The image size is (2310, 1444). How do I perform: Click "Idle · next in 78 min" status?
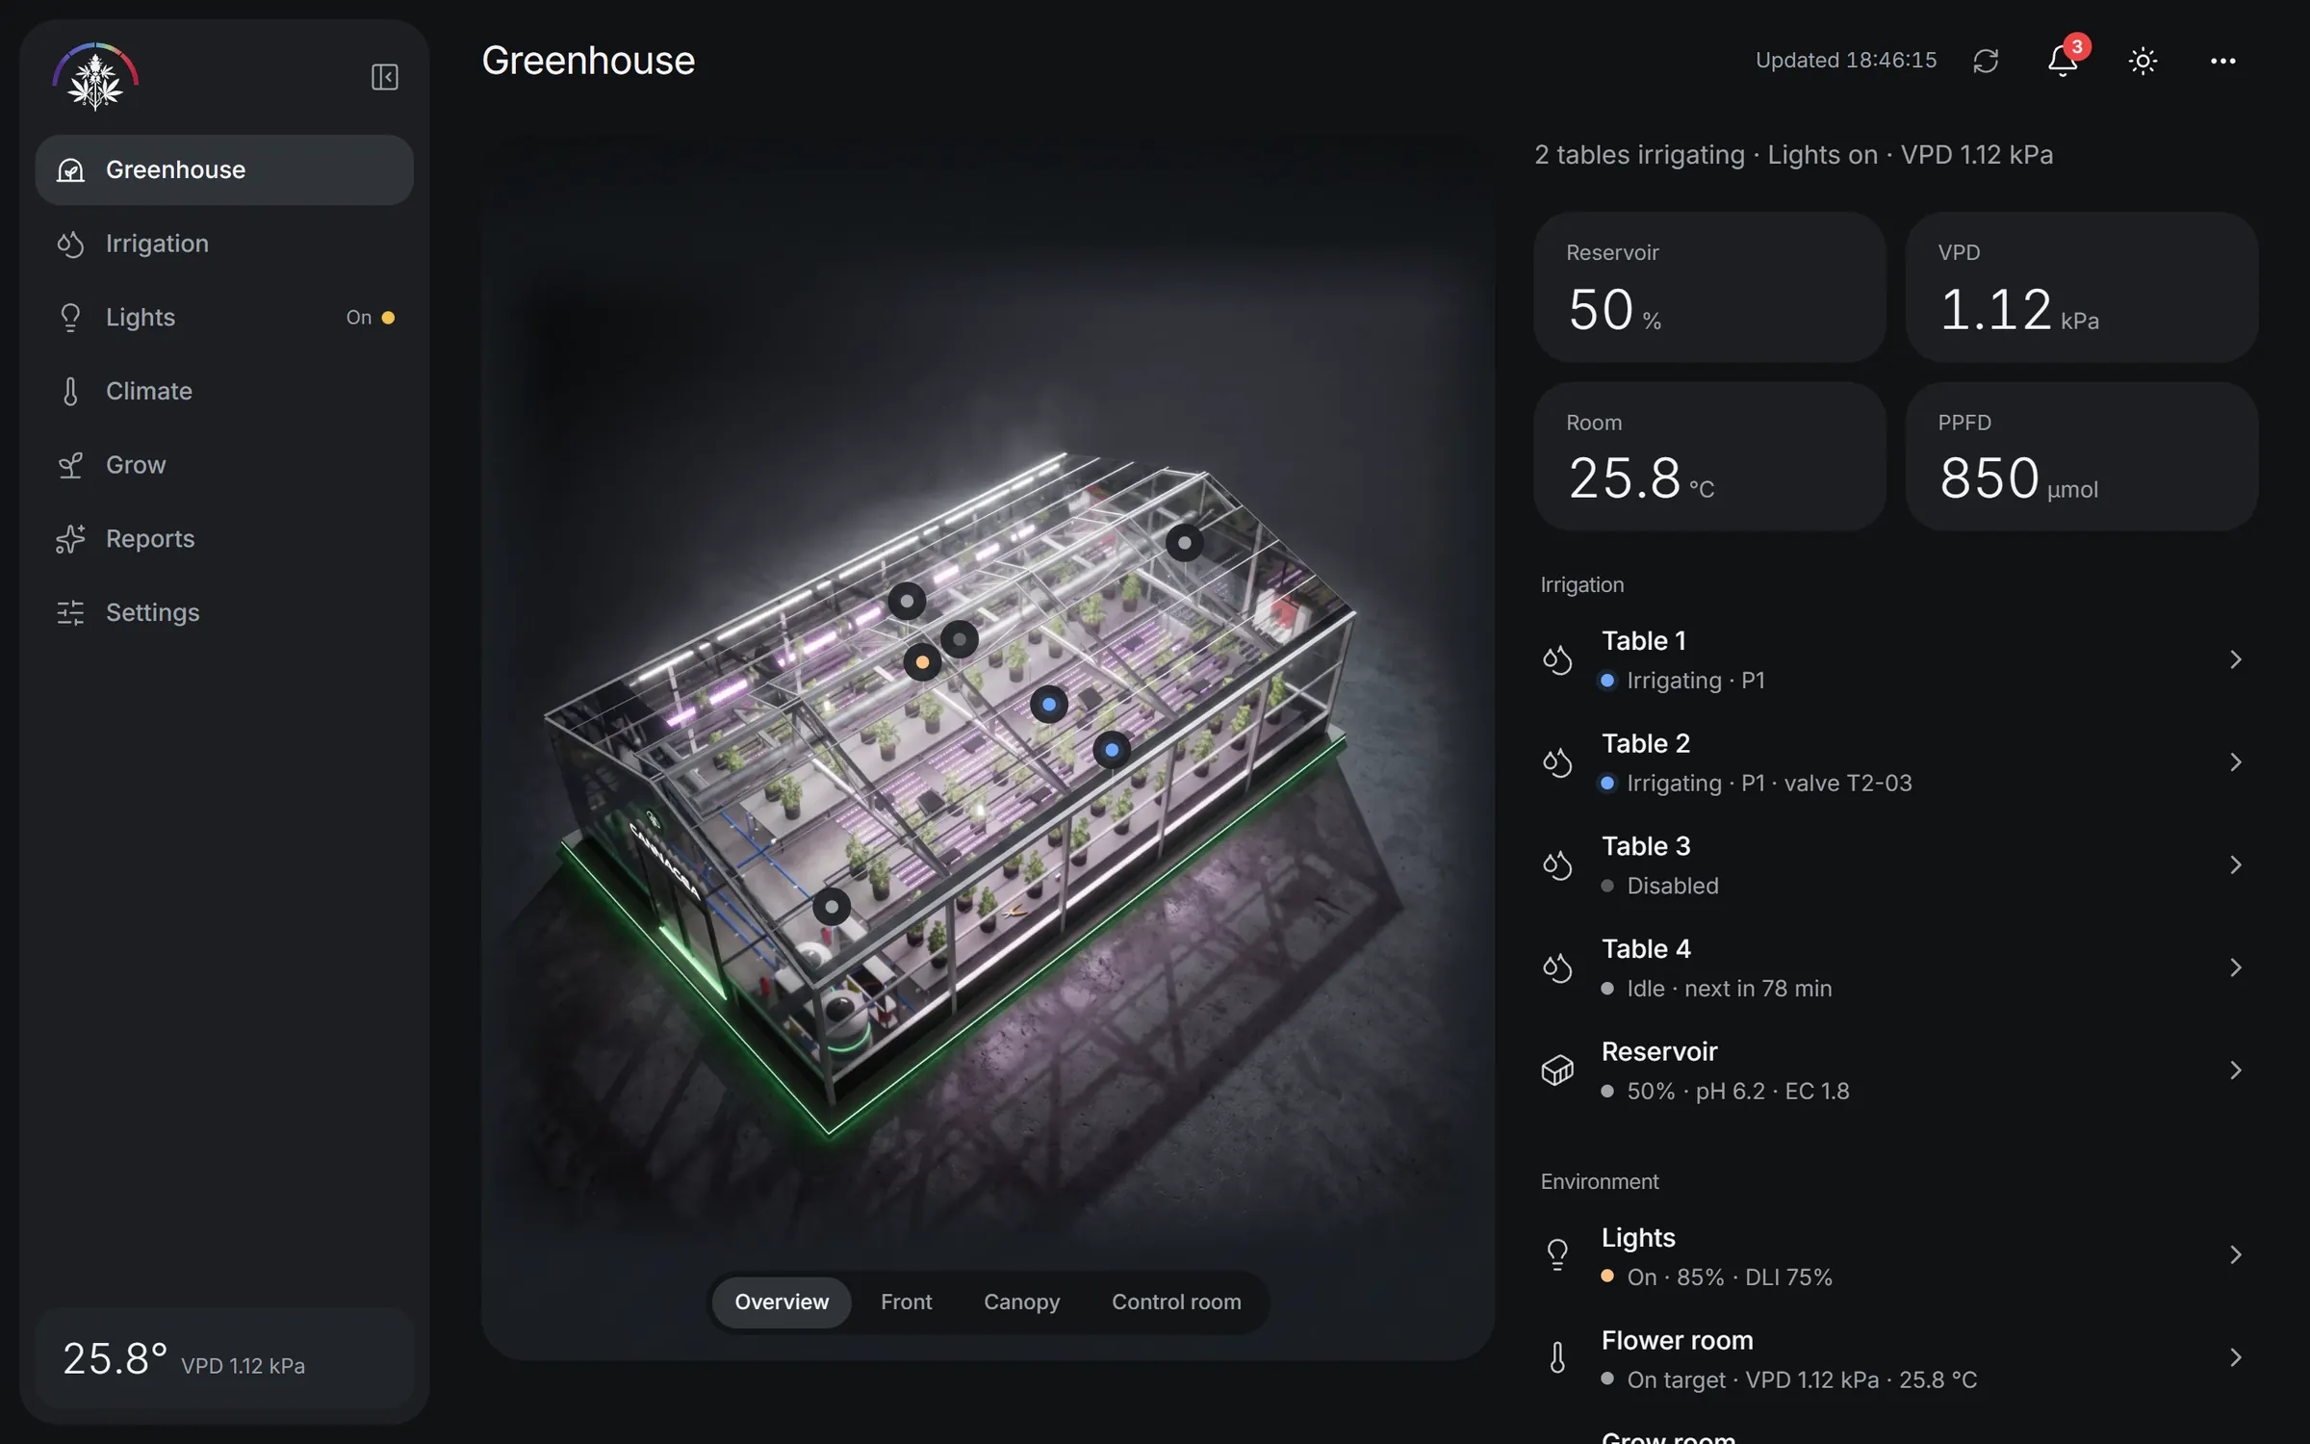[1729, 989]
